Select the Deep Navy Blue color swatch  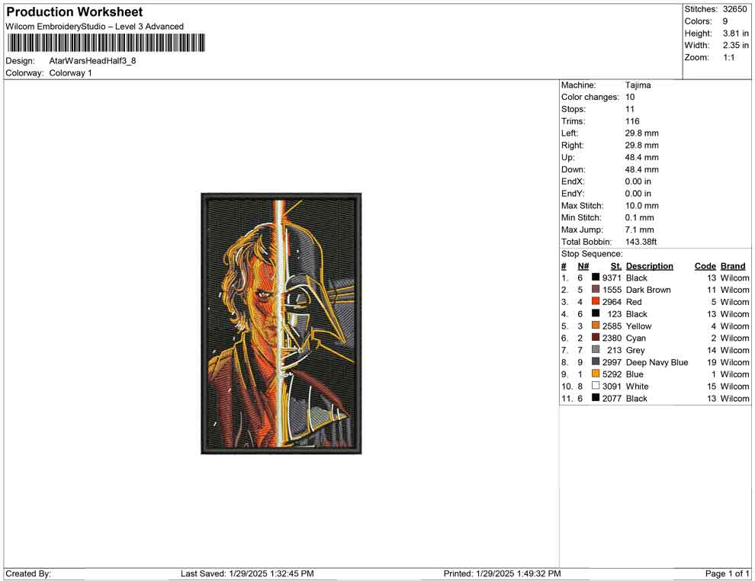596,361
